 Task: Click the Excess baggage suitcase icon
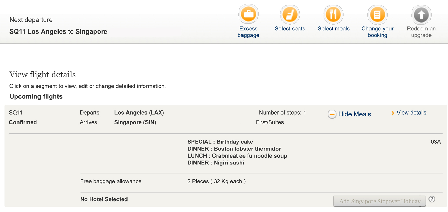click(x=248, y=14)
